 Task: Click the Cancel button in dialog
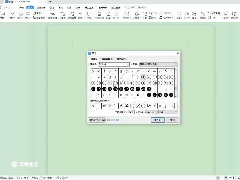[x=172, y=120]
